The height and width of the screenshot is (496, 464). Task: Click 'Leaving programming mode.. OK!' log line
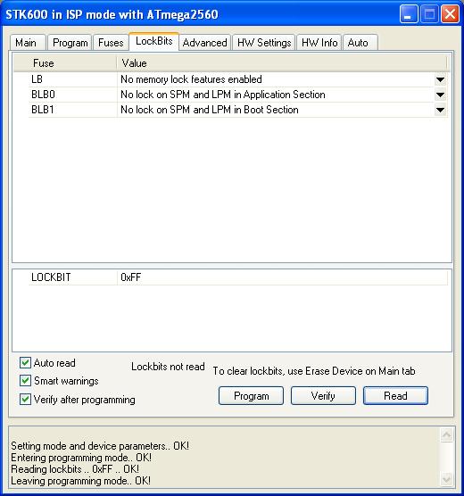[80, 481]
